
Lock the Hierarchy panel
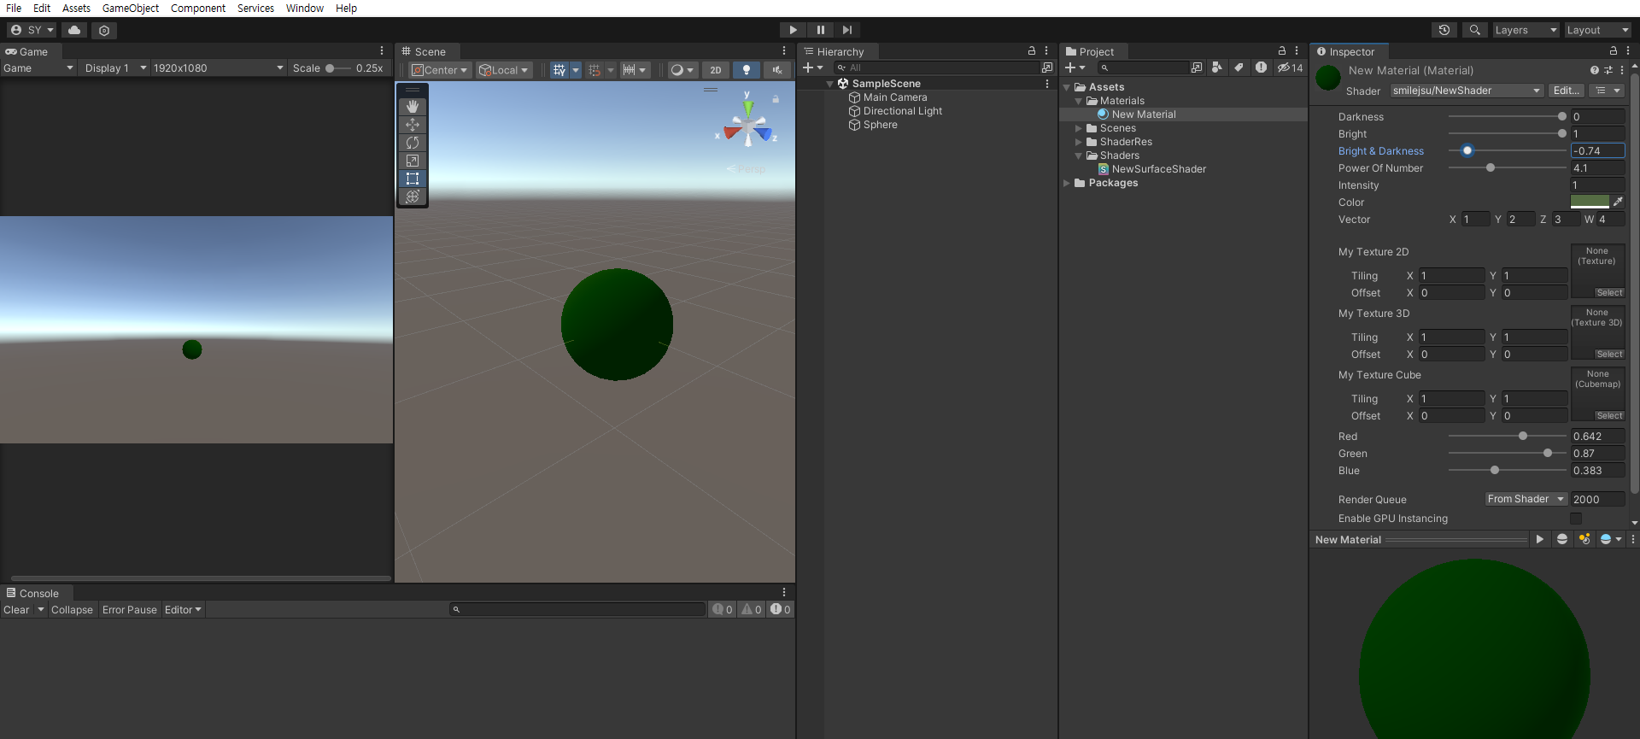(1031, 51)
